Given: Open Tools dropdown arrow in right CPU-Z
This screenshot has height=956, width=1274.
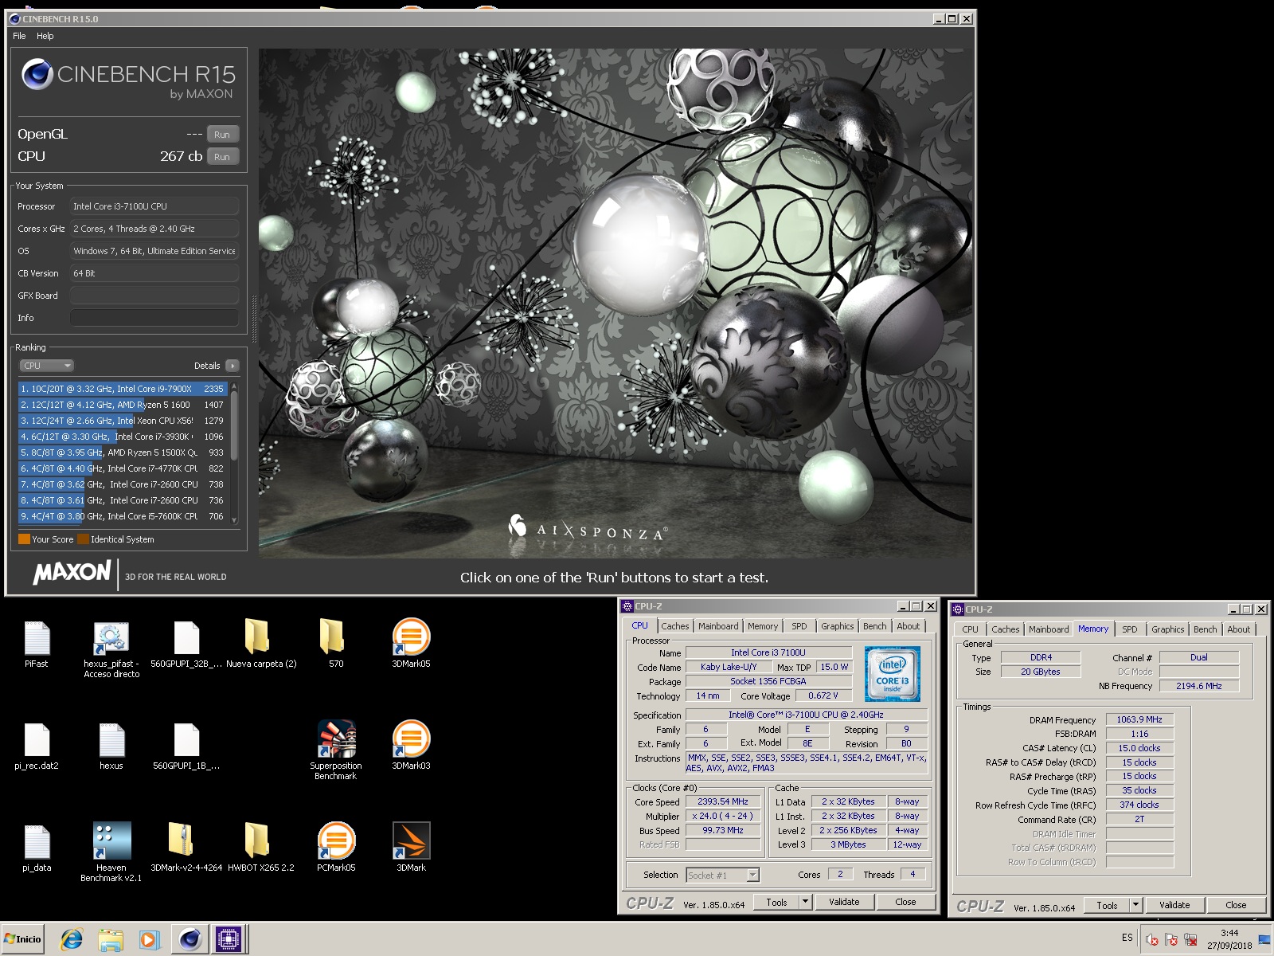Looking at the screenshot, I should click(x=1135, y=905).
